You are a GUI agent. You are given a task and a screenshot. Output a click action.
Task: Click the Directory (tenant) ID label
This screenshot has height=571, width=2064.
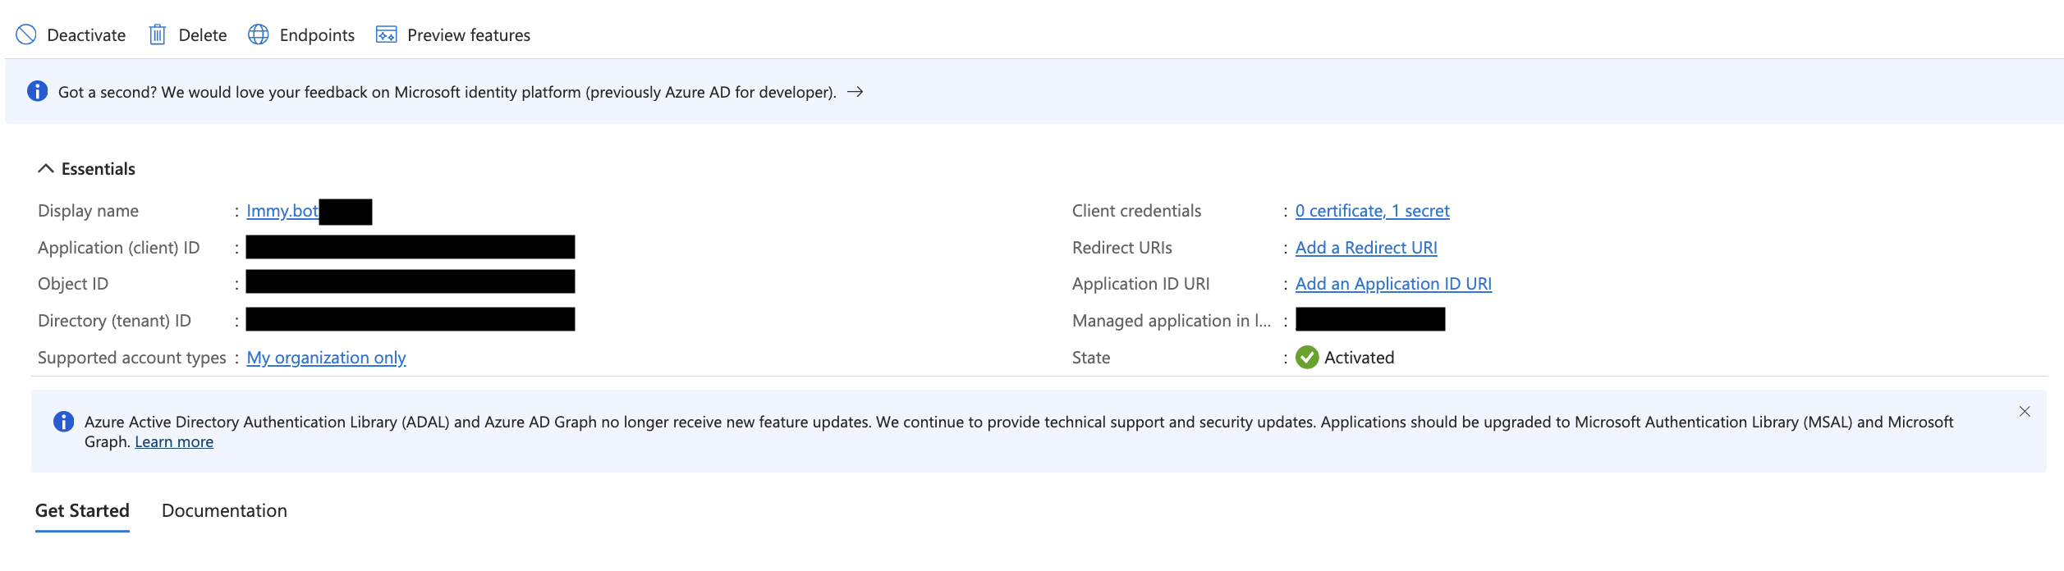coord(114,321)
